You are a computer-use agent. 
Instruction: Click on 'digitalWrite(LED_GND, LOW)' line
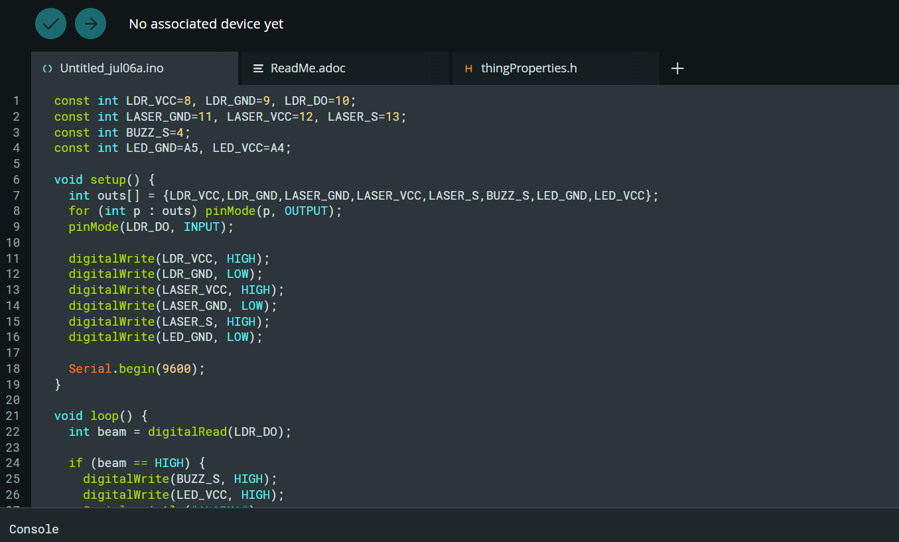166,337
